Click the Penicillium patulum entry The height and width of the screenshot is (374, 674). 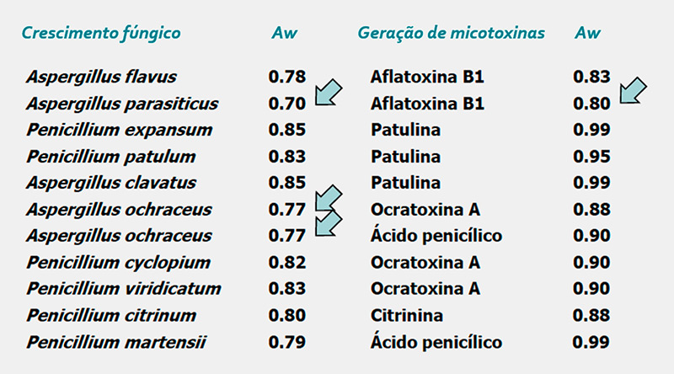111,157
